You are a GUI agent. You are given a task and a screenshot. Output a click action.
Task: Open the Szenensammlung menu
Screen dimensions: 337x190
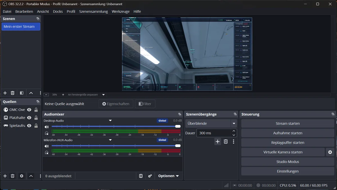(94, 12)
